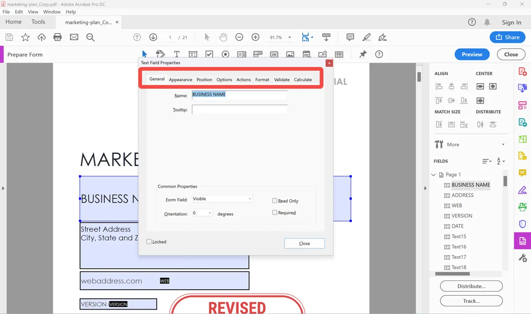Image resolution: width=531 pixels, height=314 pixels.
Task: Enable the Read Only checkbox
Action: click(x=275, y=201)
